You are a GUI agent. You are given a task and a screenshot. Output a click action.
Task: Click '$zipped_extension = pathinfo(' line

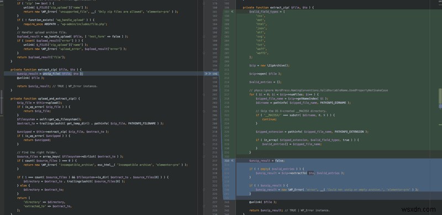coord(312,132)
